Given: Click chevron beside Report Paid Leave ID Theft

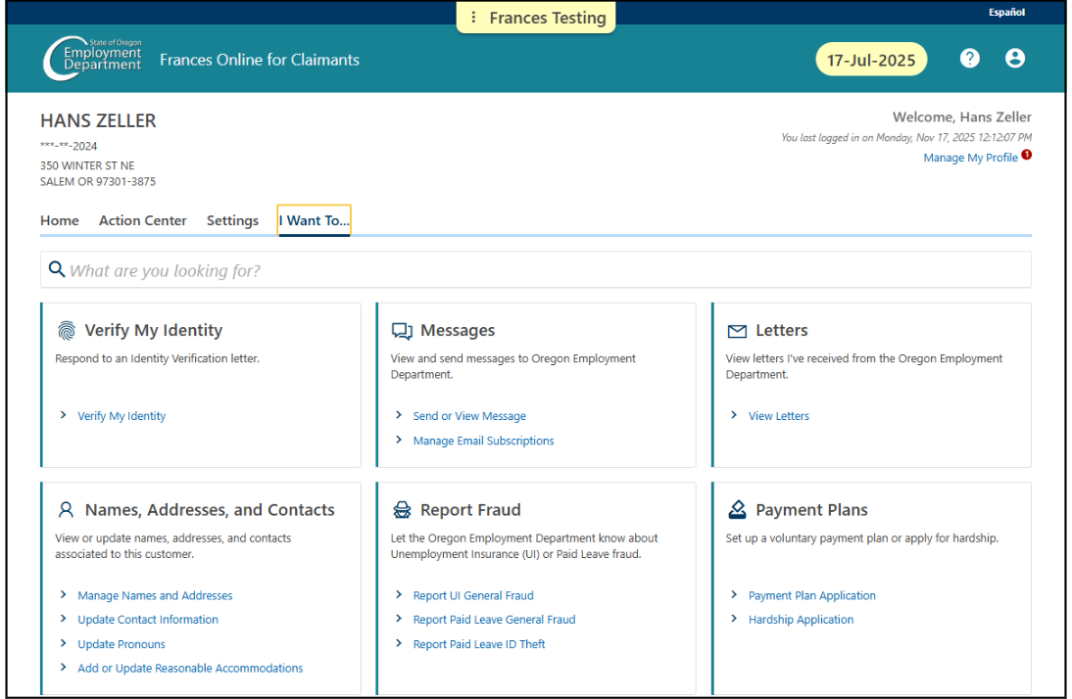Looking at the screenshot, I should tap(399, 643).
